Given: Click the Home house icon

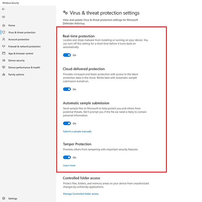Looking at the screenshot, I should 4,25.
